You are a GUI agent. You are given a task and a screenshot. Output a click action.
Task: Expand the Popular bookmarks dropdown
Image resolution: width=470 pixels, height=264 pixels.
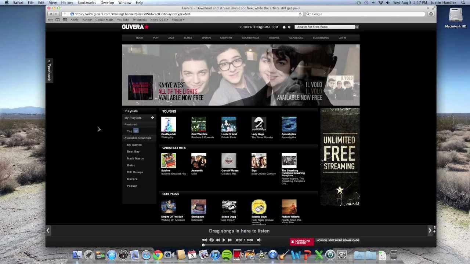tap(178, 20)
